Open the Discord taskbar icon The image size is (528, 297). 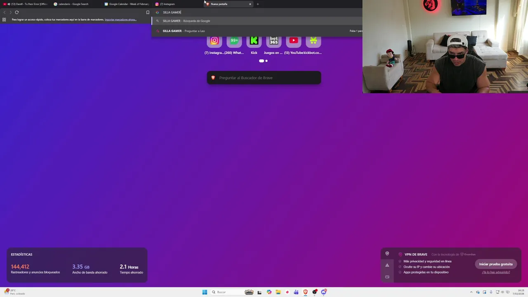click(x=324, y=292)
